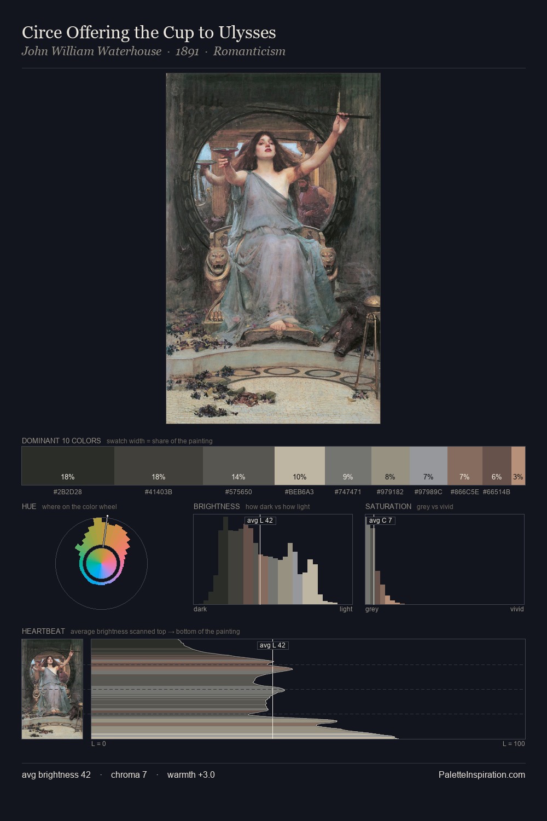547x821 pixels.
Task: Click the L = 0 axis label
Action: (98, 744)
